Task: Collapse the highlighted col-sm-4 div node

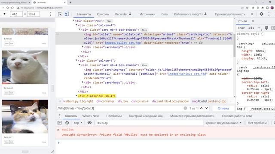Action: (76, 96)
